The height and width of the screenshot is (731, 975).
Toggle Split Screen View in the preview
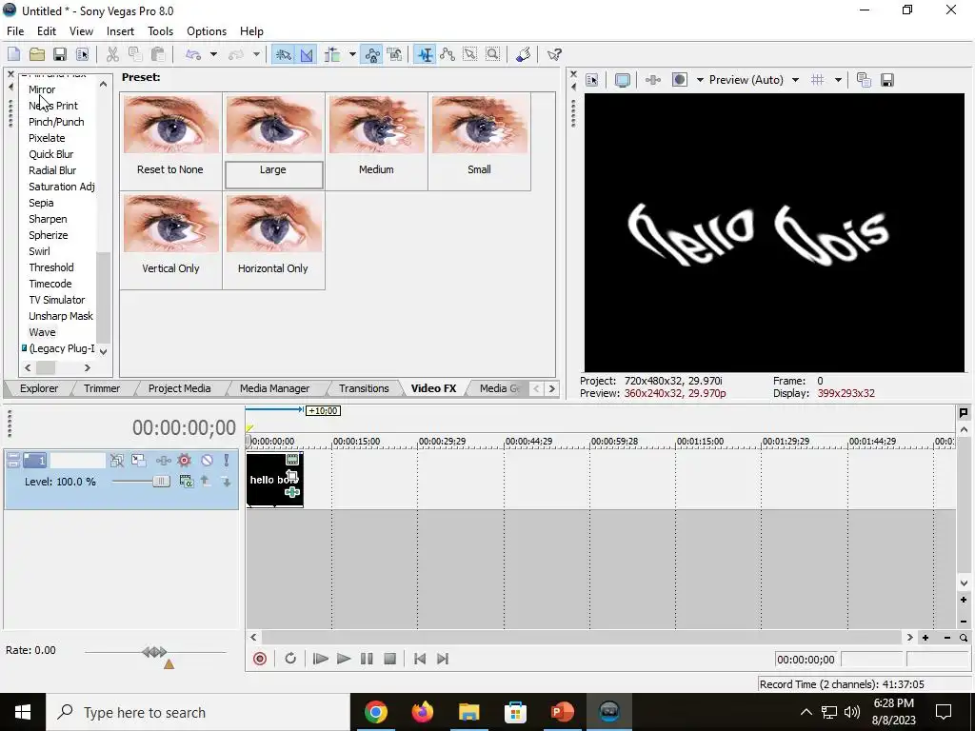680,80
